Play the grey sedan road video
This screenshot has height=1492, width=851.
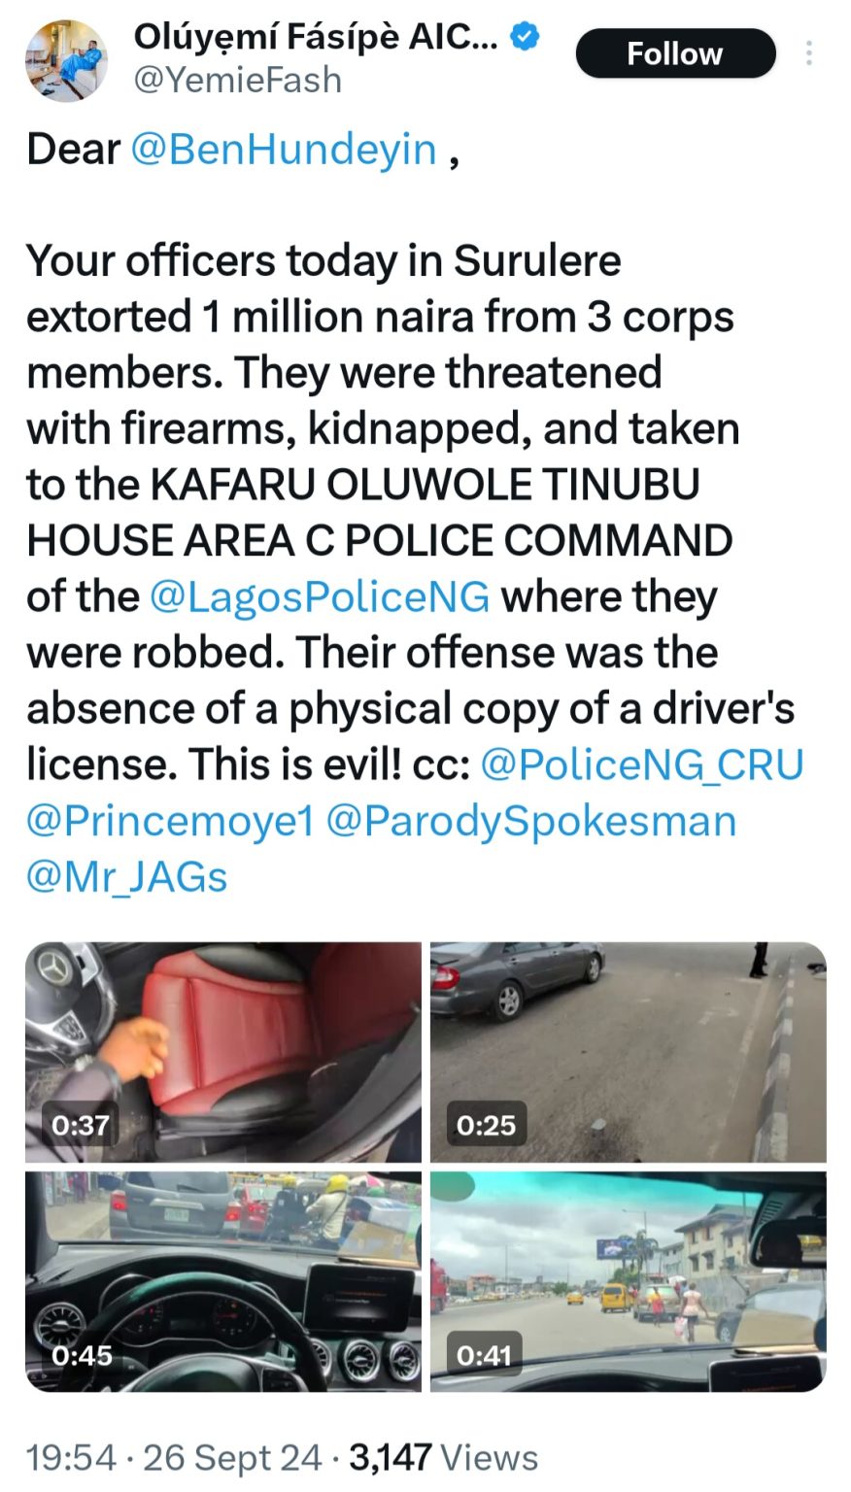[629, 1052]
